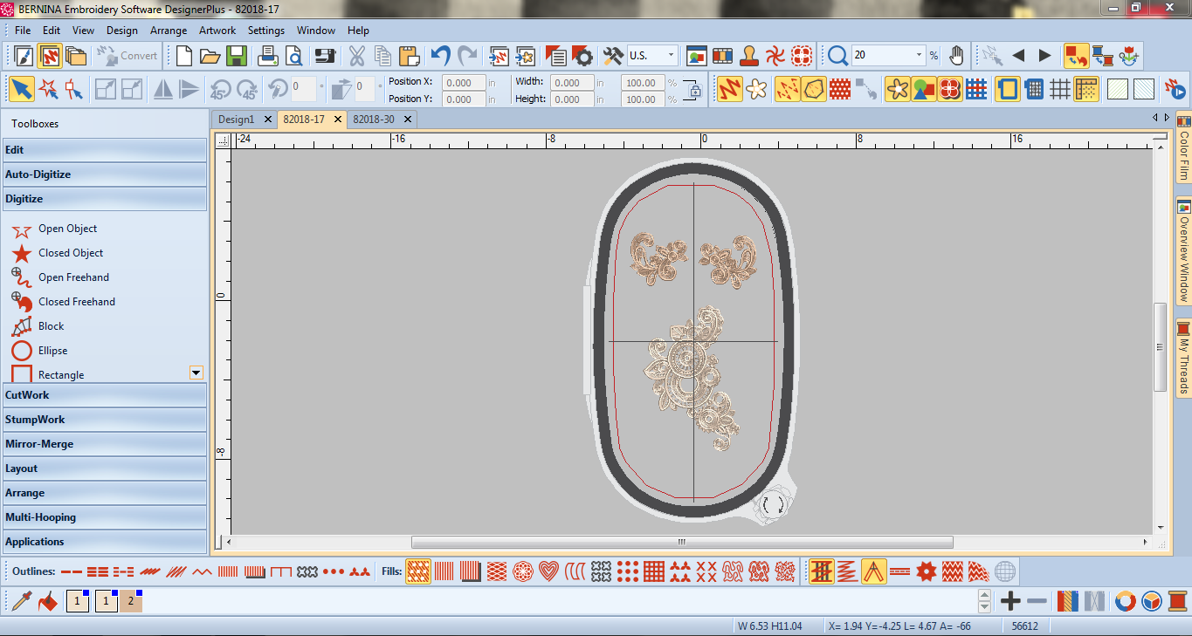Open the zoom factor dropdown
This screenshot has height=636, width=1192.
point(919,56)
